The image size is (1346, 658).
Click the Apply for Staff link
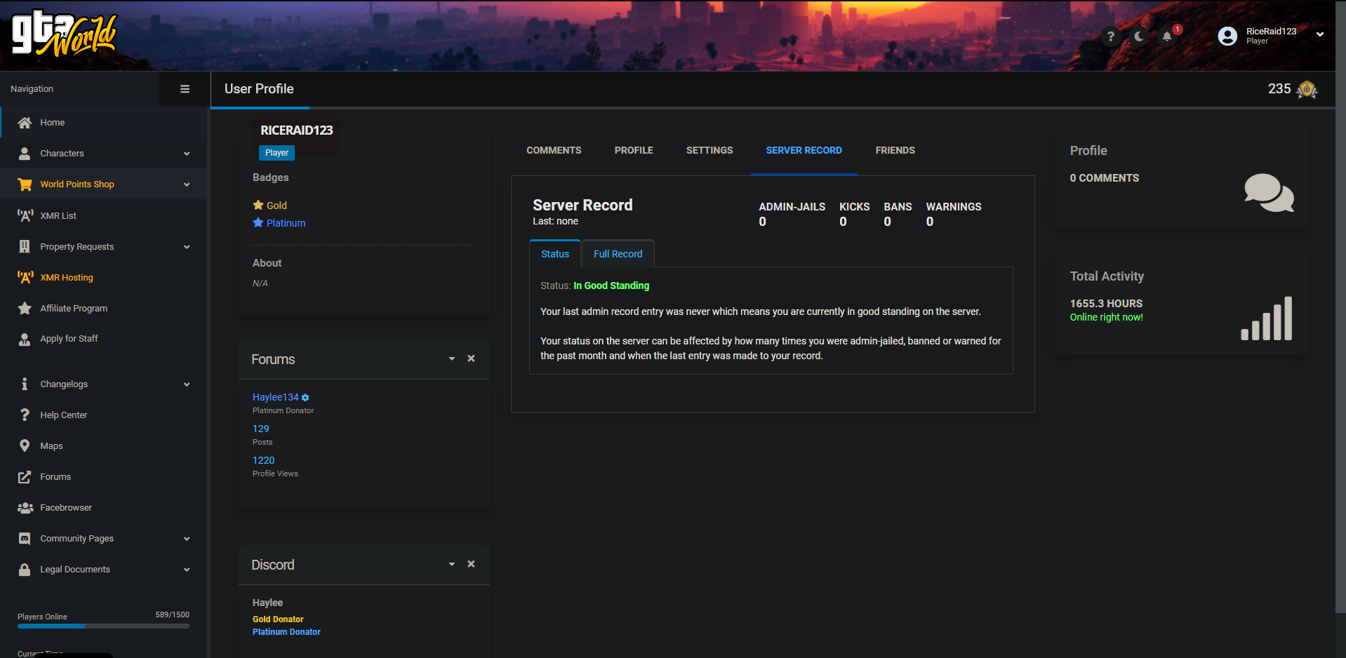[x=69, y=338]
